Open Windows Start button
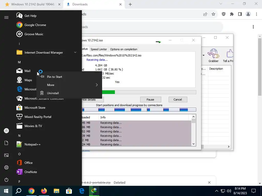Screen dimensions: 262x196 6,191
